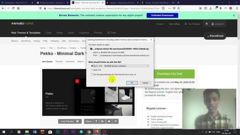Share item on Google Plus icon
240x135 pixels.
(x=103, y=121)
